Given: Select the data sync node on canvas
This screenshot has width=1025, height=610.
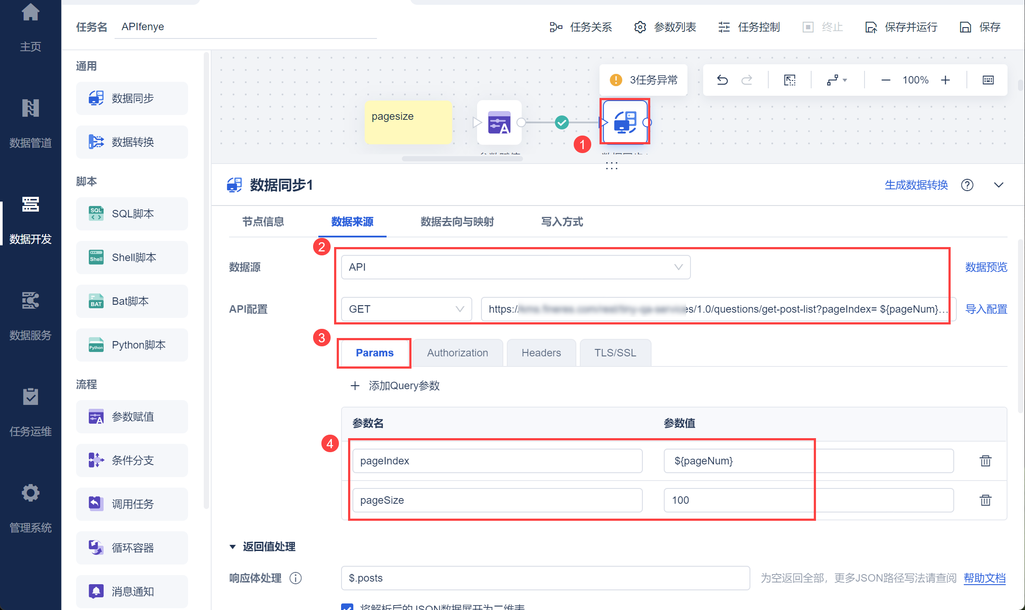Looking at the screenshot, I should (x=625, y=122).
